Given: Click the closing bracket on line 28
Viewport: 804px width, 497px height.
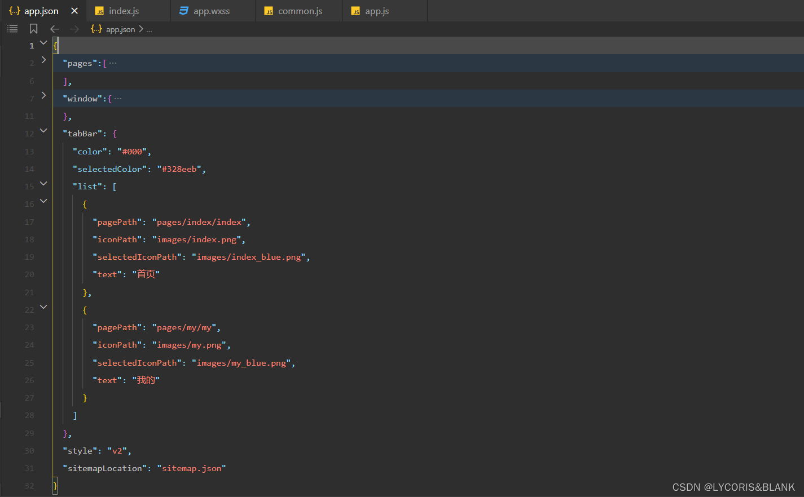Looking at the screenshot, I should [75, 415].
